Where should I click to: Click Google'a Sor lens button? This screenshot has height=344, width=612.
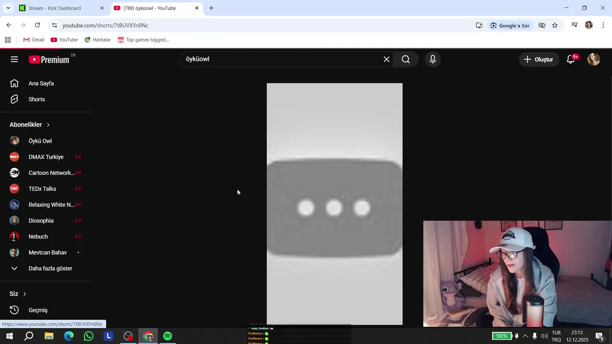pos(510,25)
